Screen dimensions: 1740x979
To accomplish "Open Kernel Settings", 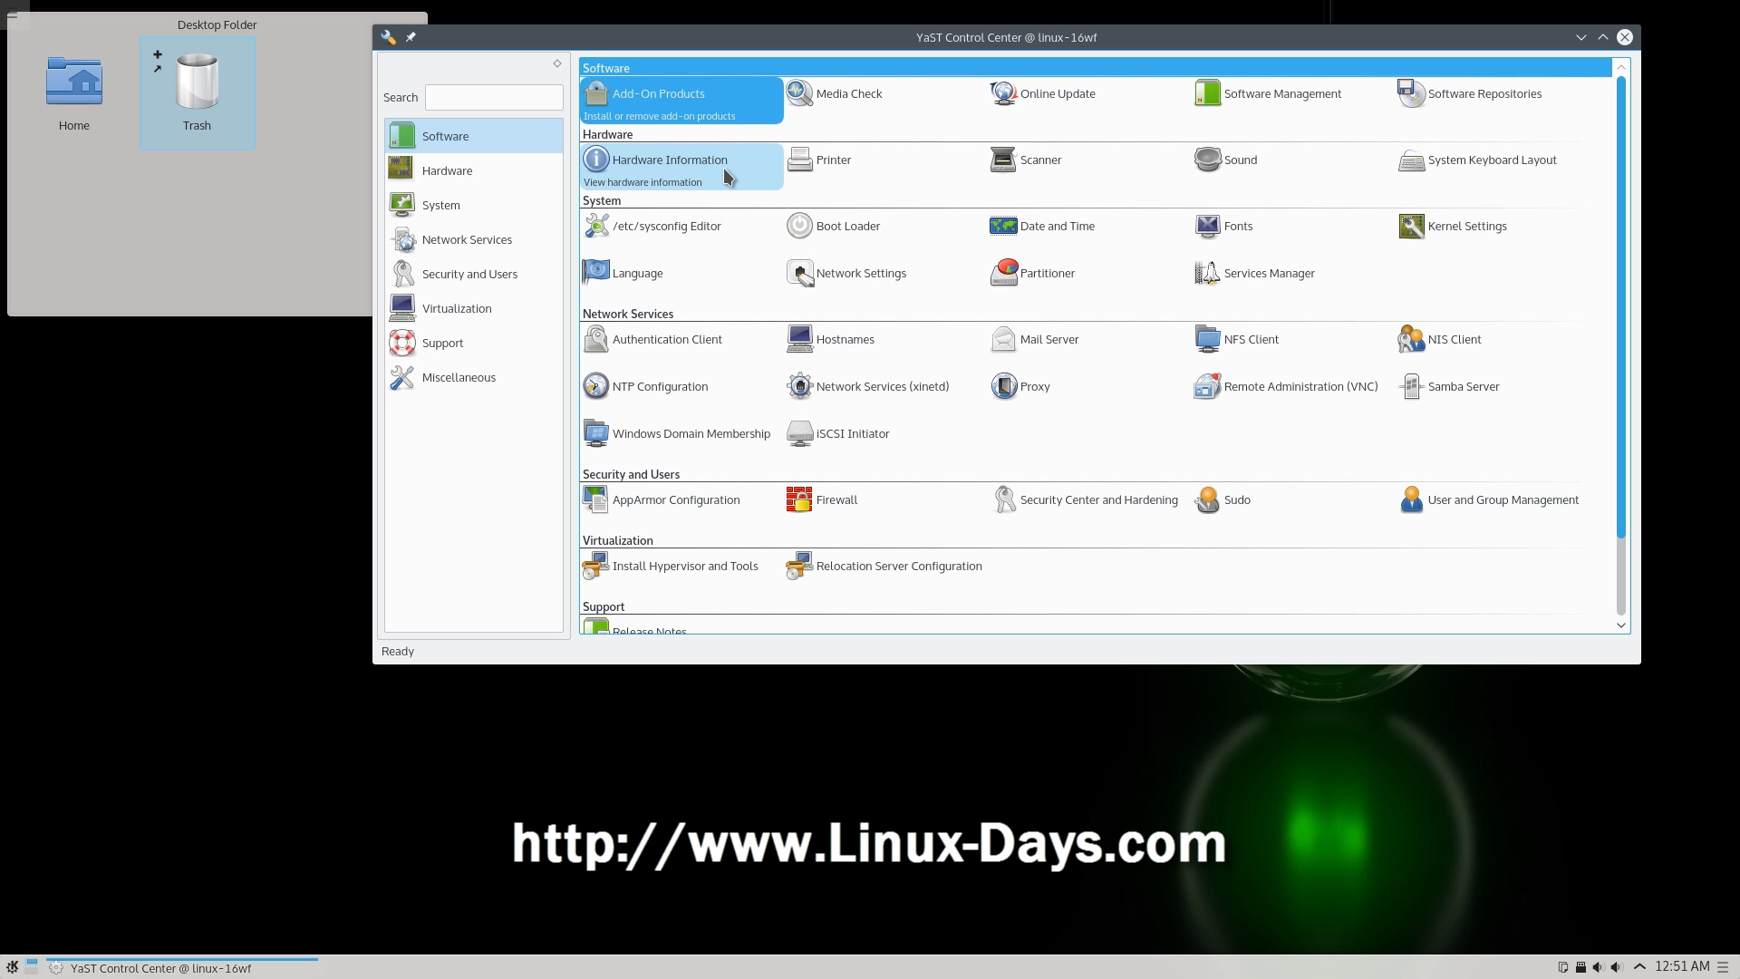I will 1453,226.
